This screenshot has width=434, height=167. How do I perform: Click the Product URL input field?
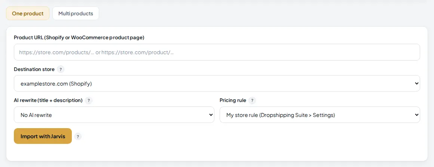[x=217, y=52]
